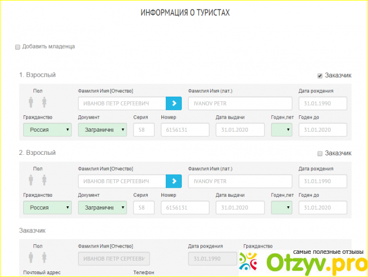The height and width of the screenshot is (277, 368).
Task: Uncheck Заказчик checkbox for first adult
Action: click(320, 75)
